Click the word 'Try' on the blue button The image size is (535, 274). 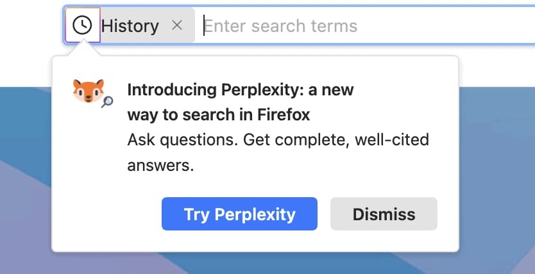pyautogui.click(x=196, y=214)
